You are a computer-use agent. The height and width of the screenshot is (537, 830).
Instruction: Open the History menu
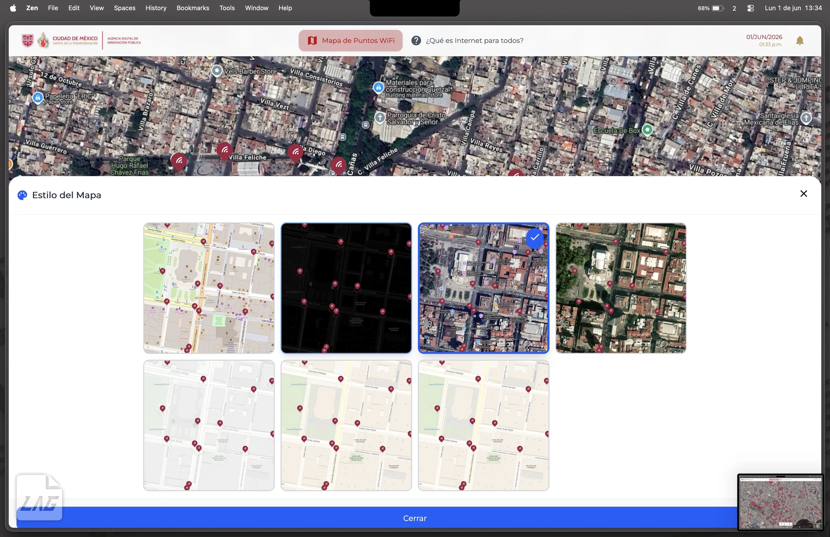pos(156,8)
